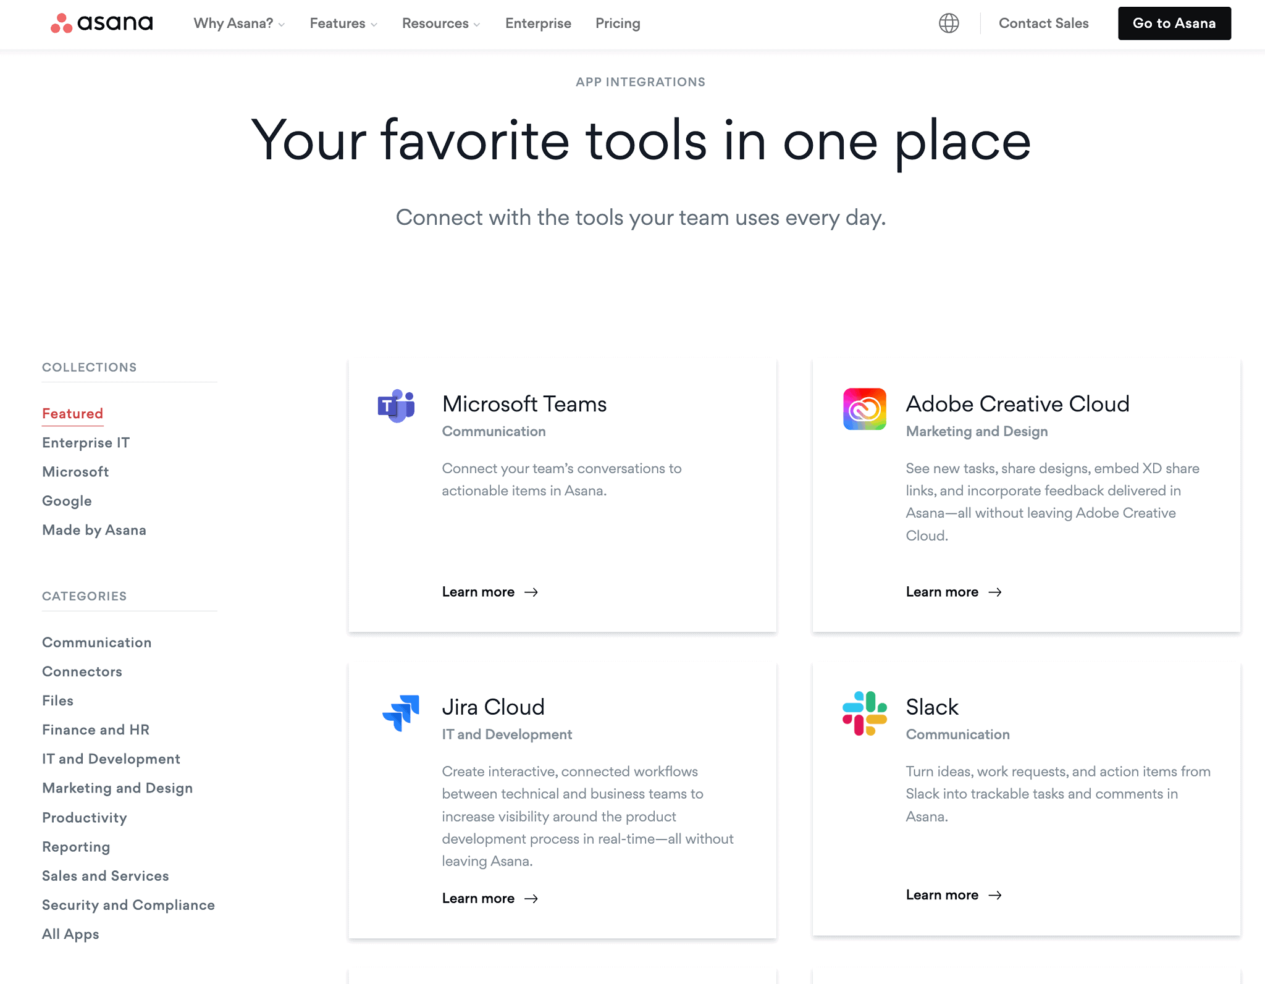Image resolution: width=1265 pixels, height=984 pixels.
Task: Click Learn more under Adobe Creative Cloud
Action: coord(942,592)
